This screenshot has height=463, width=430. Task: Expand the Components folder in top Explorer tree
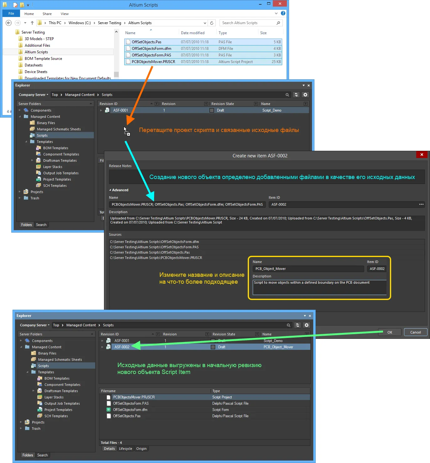coord(20,110)
